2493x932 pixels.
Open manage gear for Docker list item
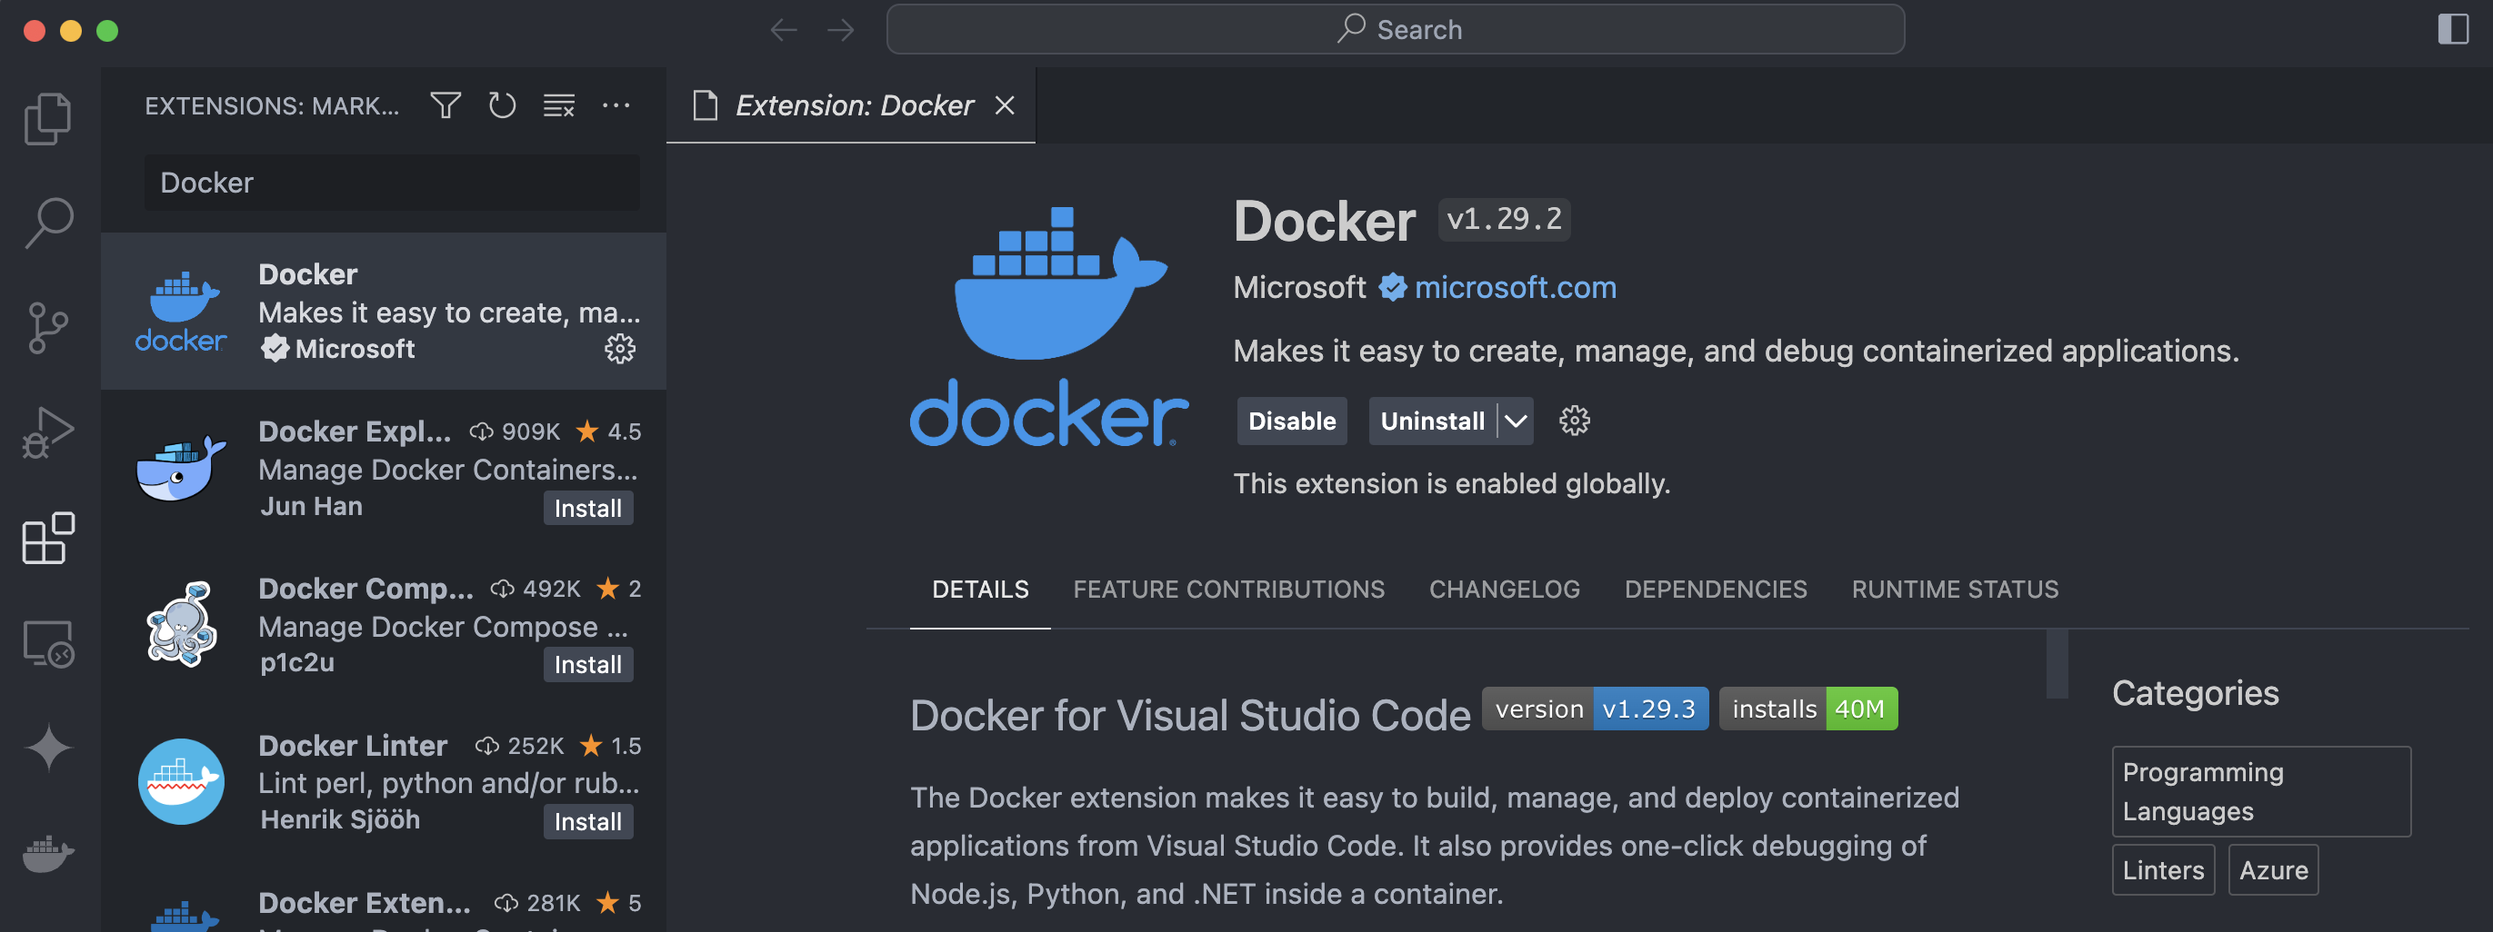coord(620,349)
